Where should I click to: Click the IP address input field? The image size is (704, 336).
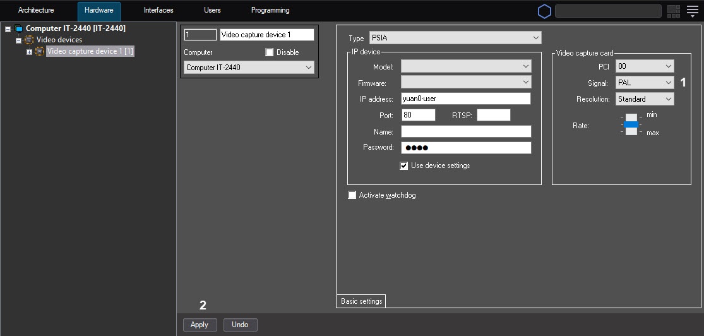point(466,99)
